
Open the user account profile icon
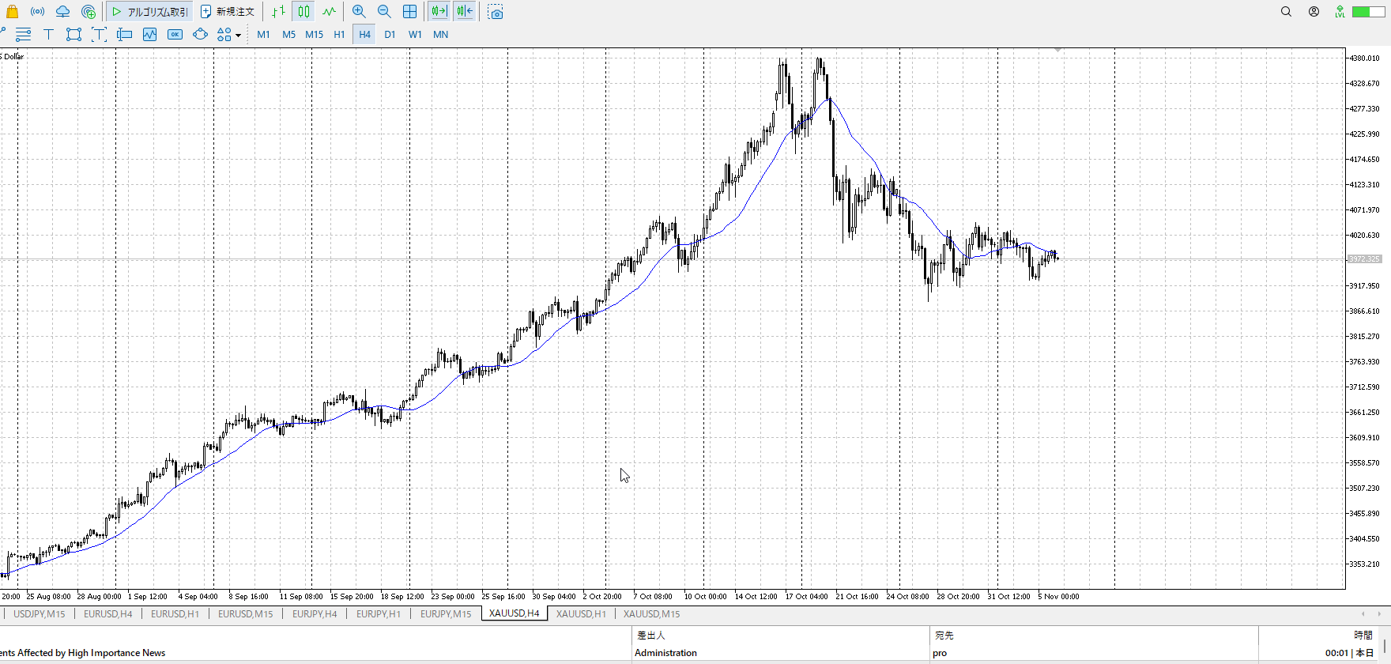(1314, 12)
